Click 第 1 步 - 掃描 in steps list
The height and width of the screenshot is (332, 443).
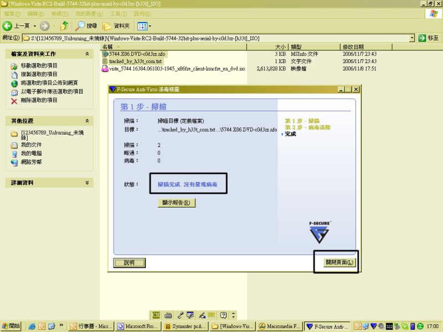pos(302,121)
